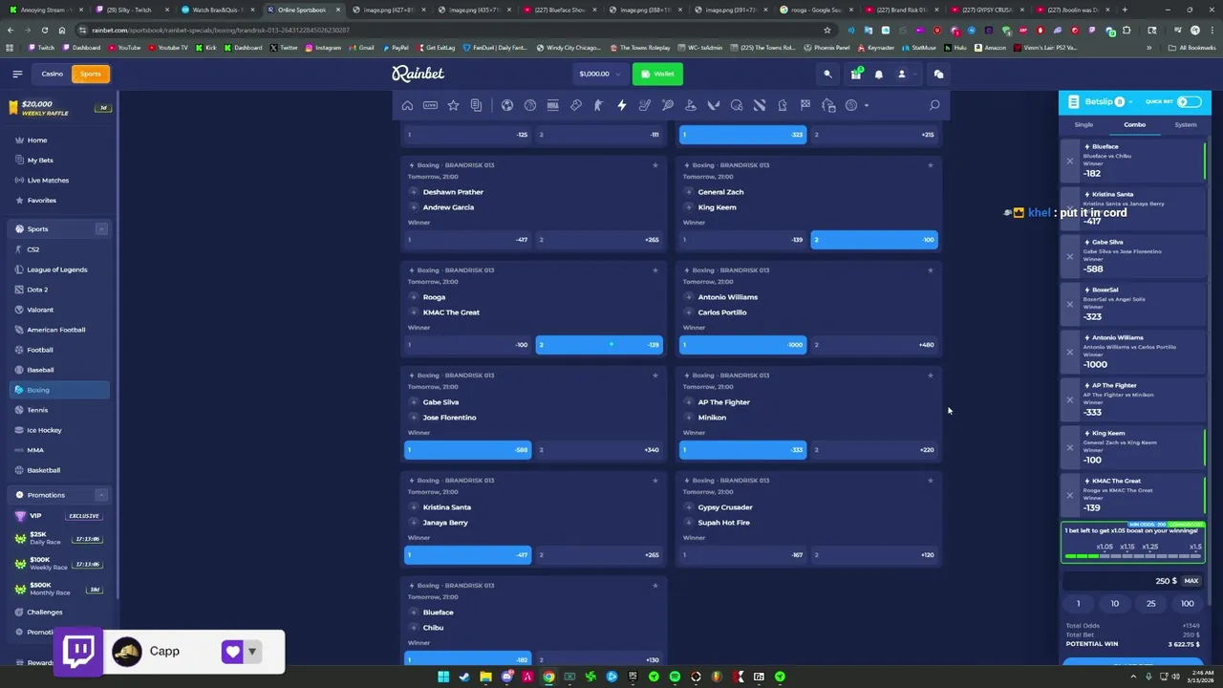This screenshot has height=688, width=1223.
Task: Expand more sports dropdown arrow in toolbar
Action: coord(866,105)
